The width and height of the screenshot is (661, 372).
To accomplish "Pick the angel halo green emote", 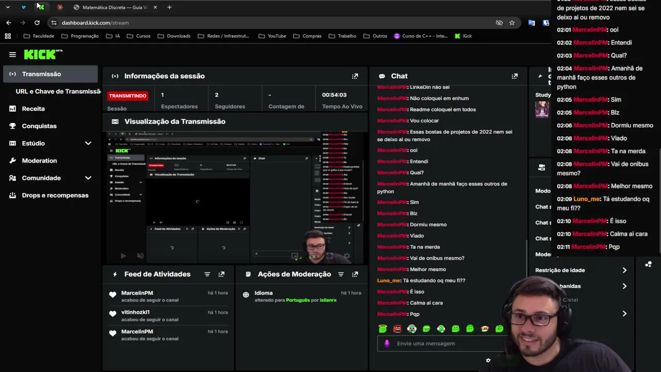I will coord(383,329).
